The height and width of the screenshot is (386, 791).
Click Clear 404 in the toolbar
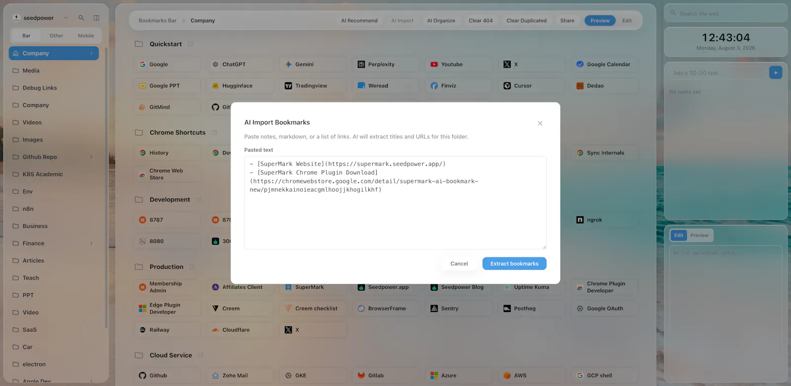click(x=481, y=21)
